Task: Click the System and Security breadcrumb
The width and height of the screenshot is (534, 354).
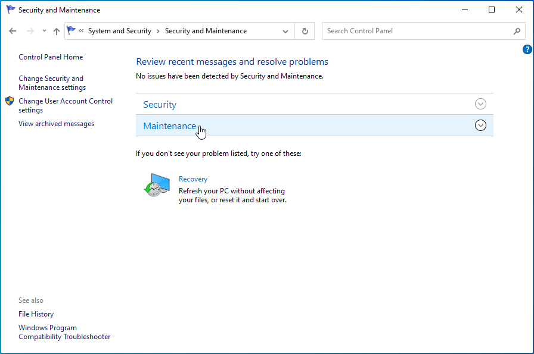Action: pos(119,31)
